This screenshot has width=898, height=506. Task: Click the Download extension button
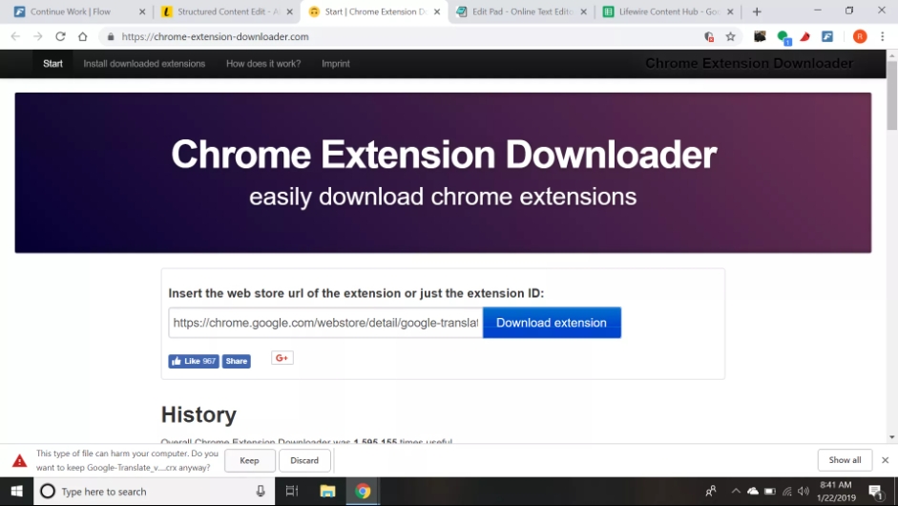coord(552,323)
